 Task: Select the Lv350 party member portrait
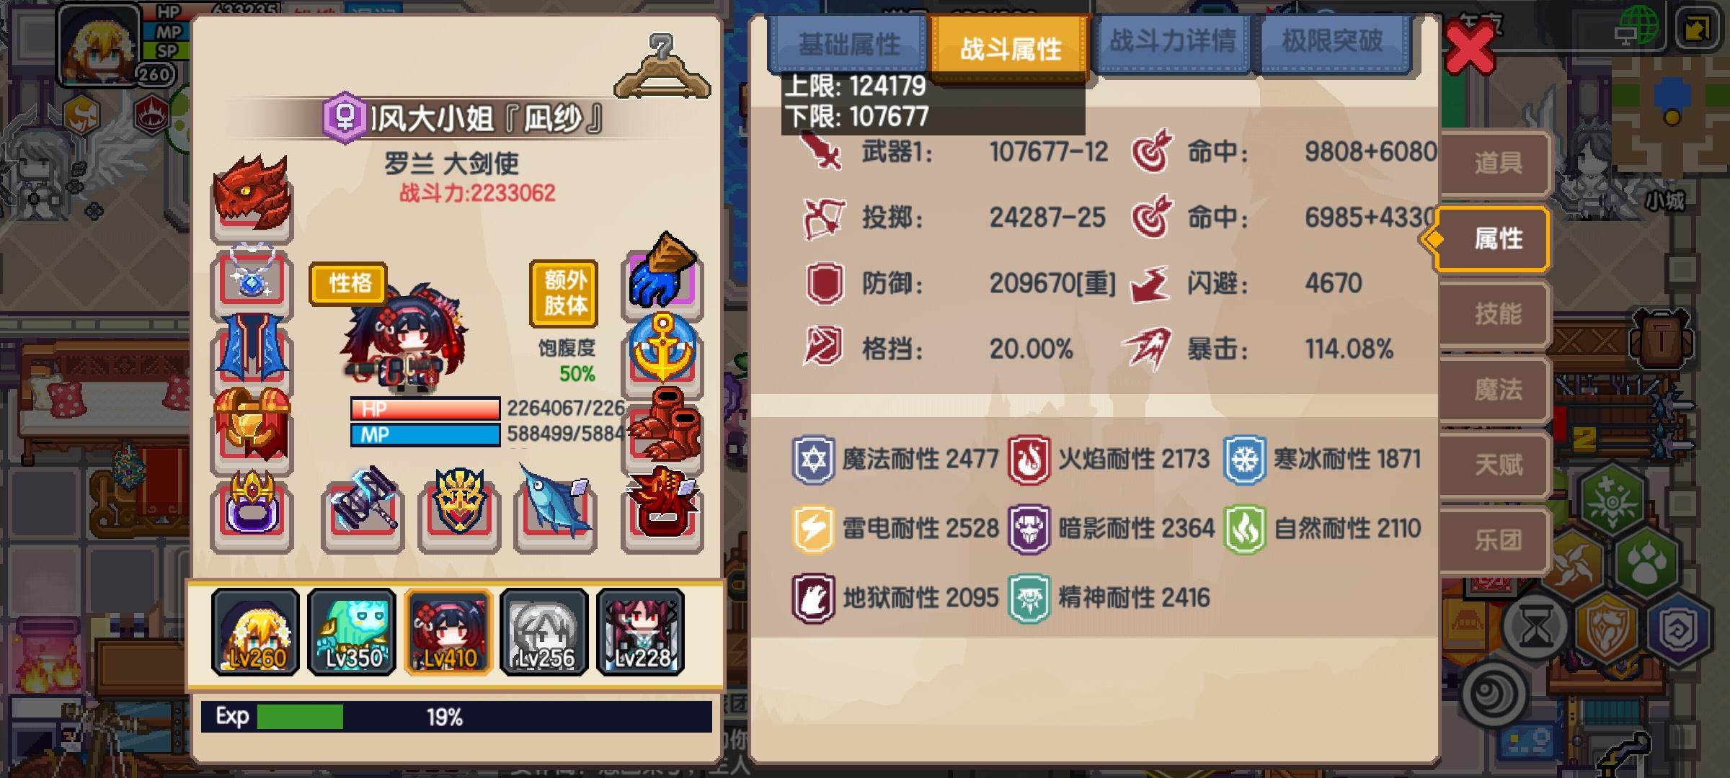tap(352, 632)
